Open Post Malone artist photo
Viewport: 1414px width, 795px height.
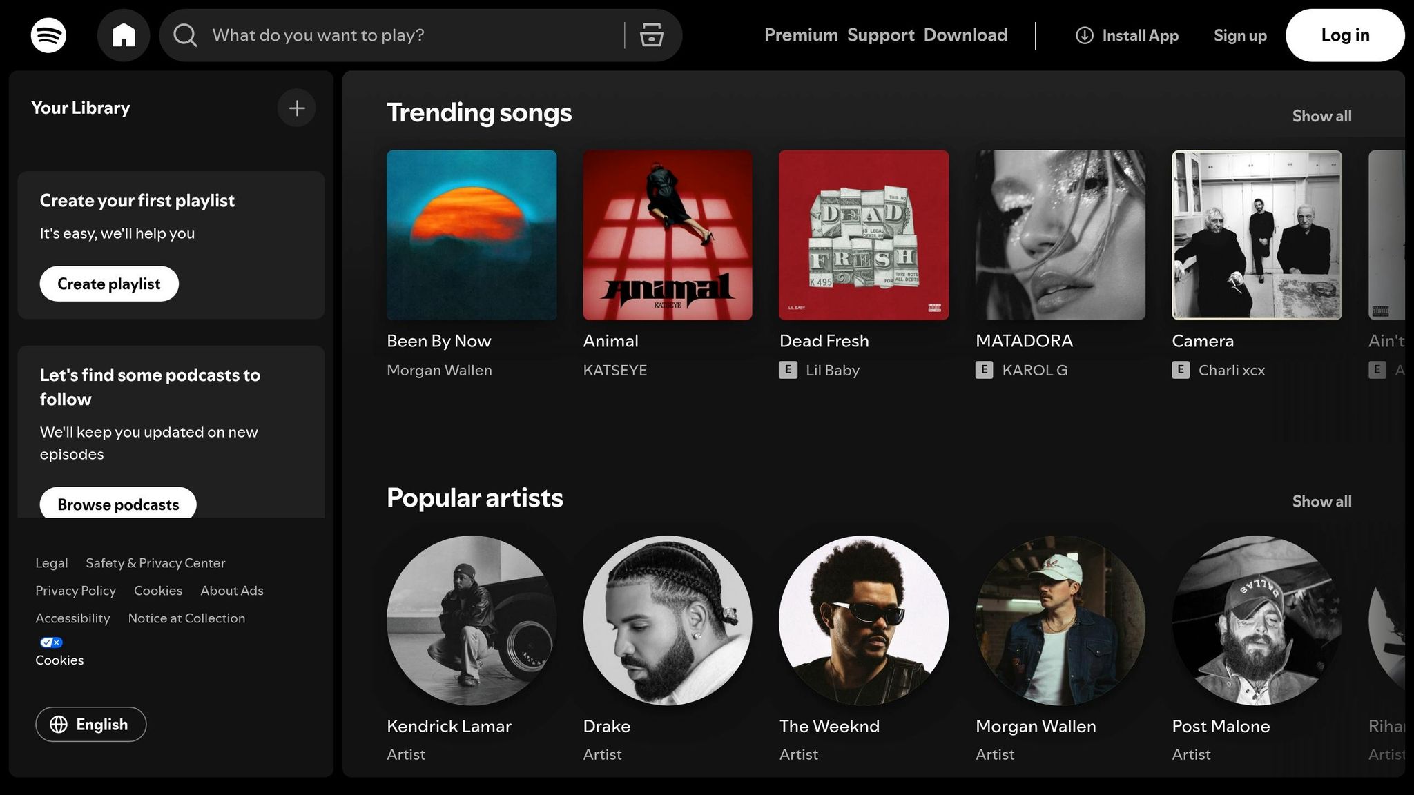point(1257,620)
